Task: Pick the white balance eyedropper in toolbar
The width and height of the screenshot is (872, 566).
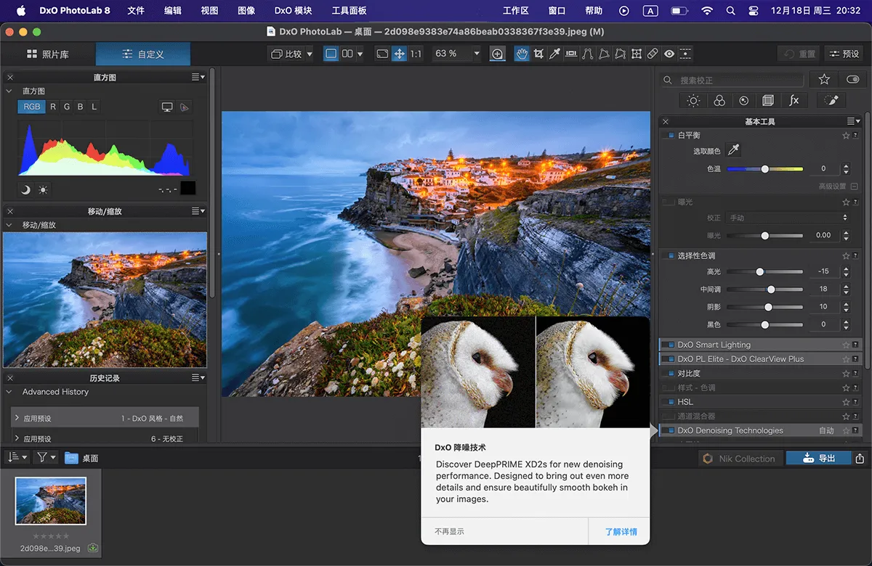Action: (555, 54)
